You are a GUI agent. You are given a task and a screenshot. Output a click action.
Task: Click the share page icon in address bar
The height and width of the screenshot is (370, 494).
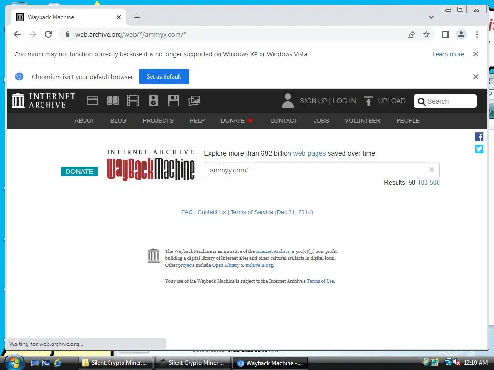coord(411,34)
